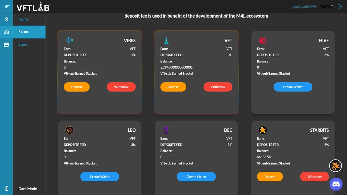347x195 pixels.
Task: Select the balance 5.7940000000000005
Action: click(176, 67)
